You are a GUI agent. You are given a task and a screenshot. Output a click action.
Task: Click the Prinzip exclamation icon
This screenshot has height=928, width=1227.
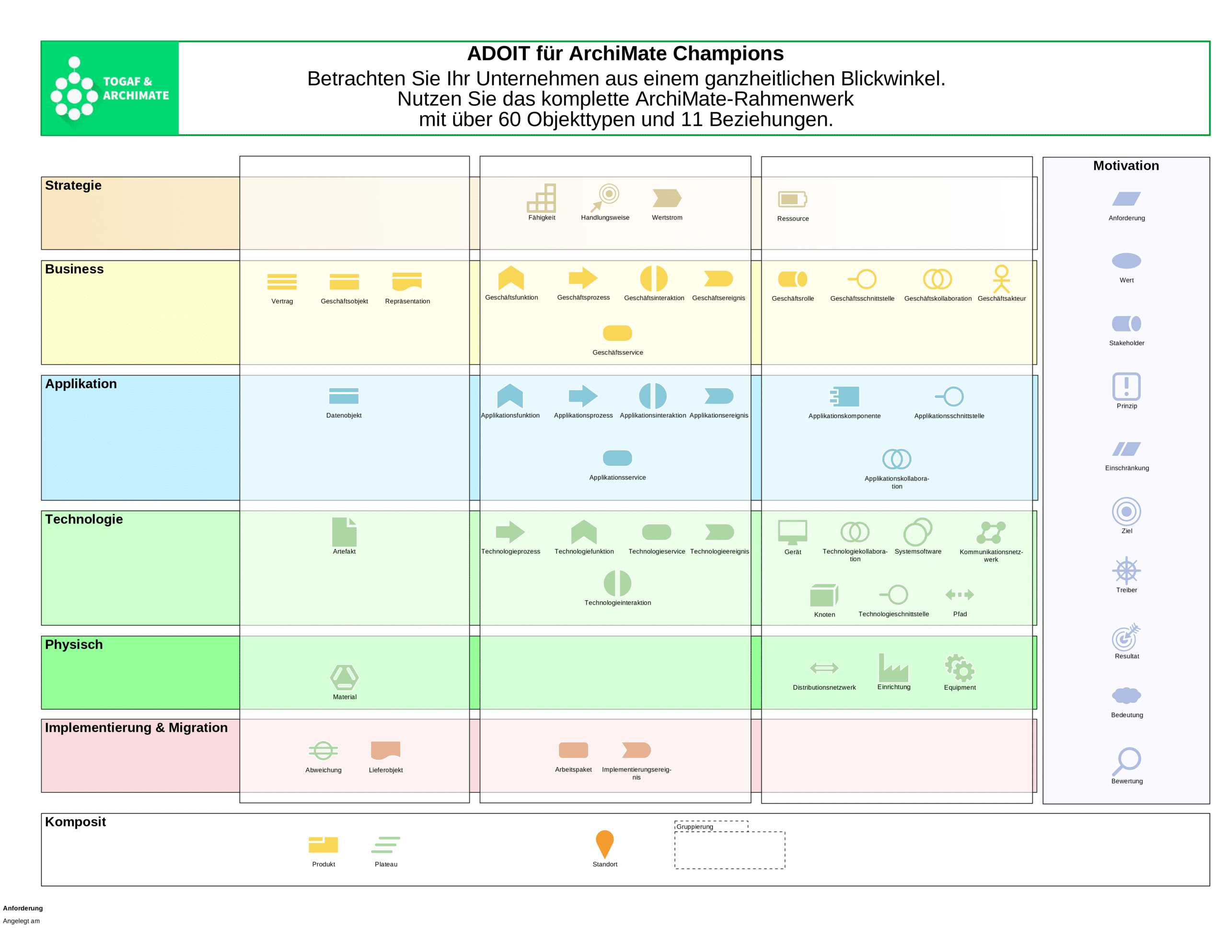point(1126,386)
